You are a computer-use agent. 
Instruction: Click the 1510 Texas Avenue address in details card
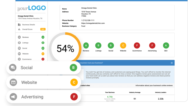(89, 12)
